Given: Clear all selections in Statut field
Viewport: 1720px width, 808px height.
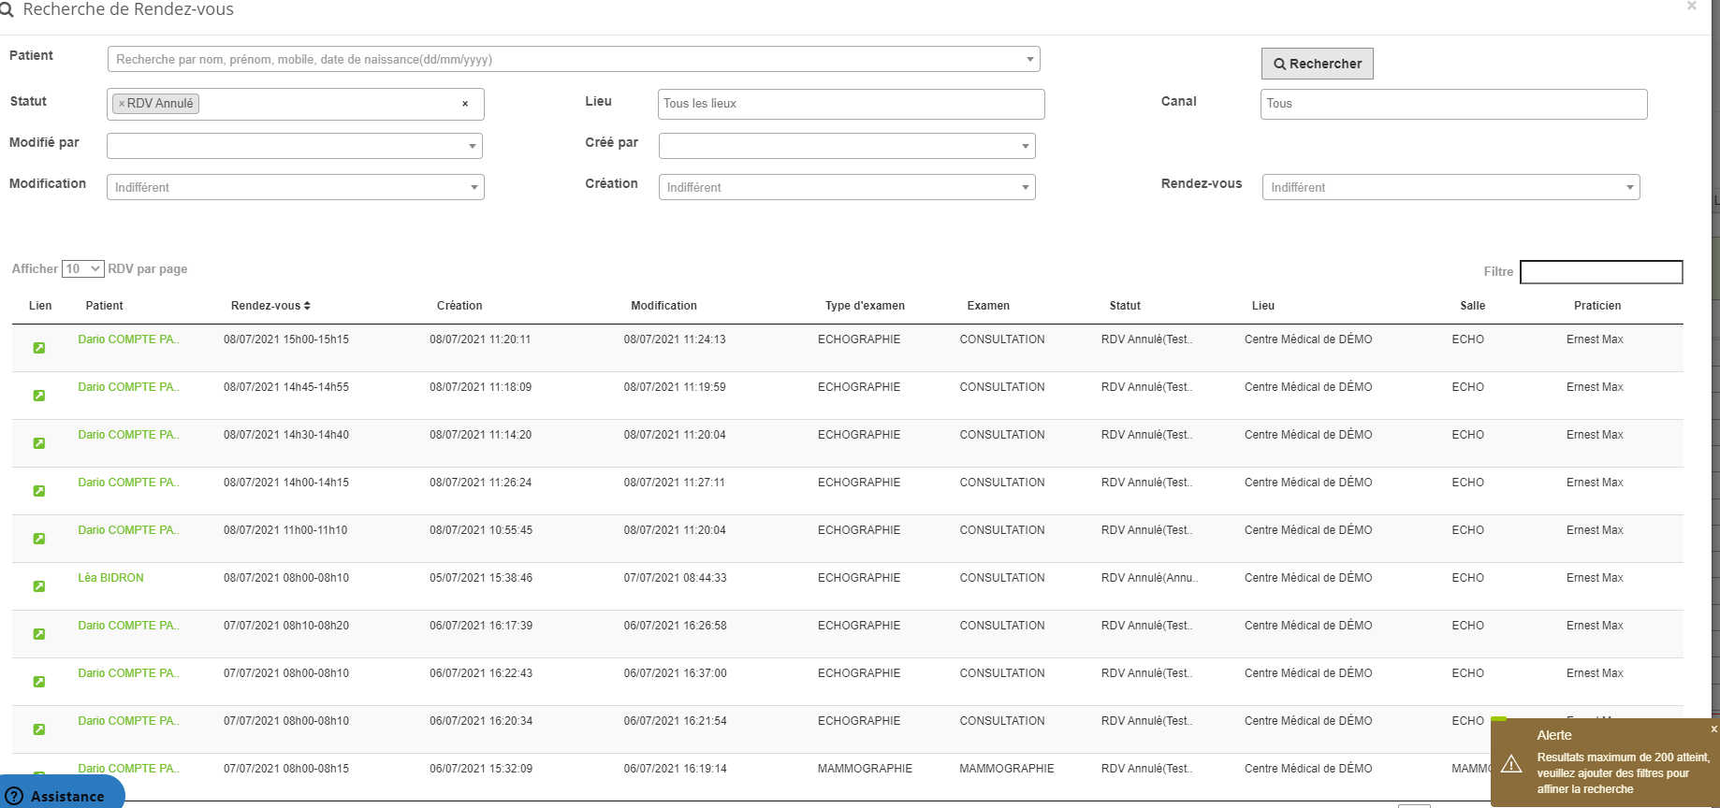Looking at the screenshot, I should point(465,104).
